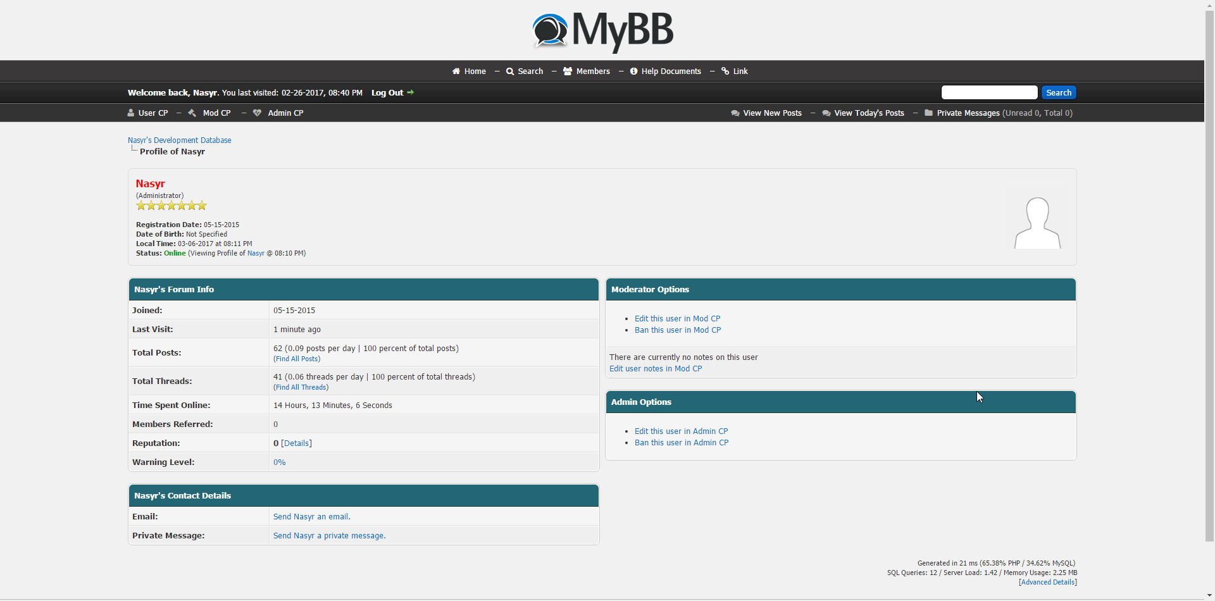The width and height of the screenshot is (1215, 601).
Task: Follow Ban this user in Admin CP
Action: click(x=682, y=443)
